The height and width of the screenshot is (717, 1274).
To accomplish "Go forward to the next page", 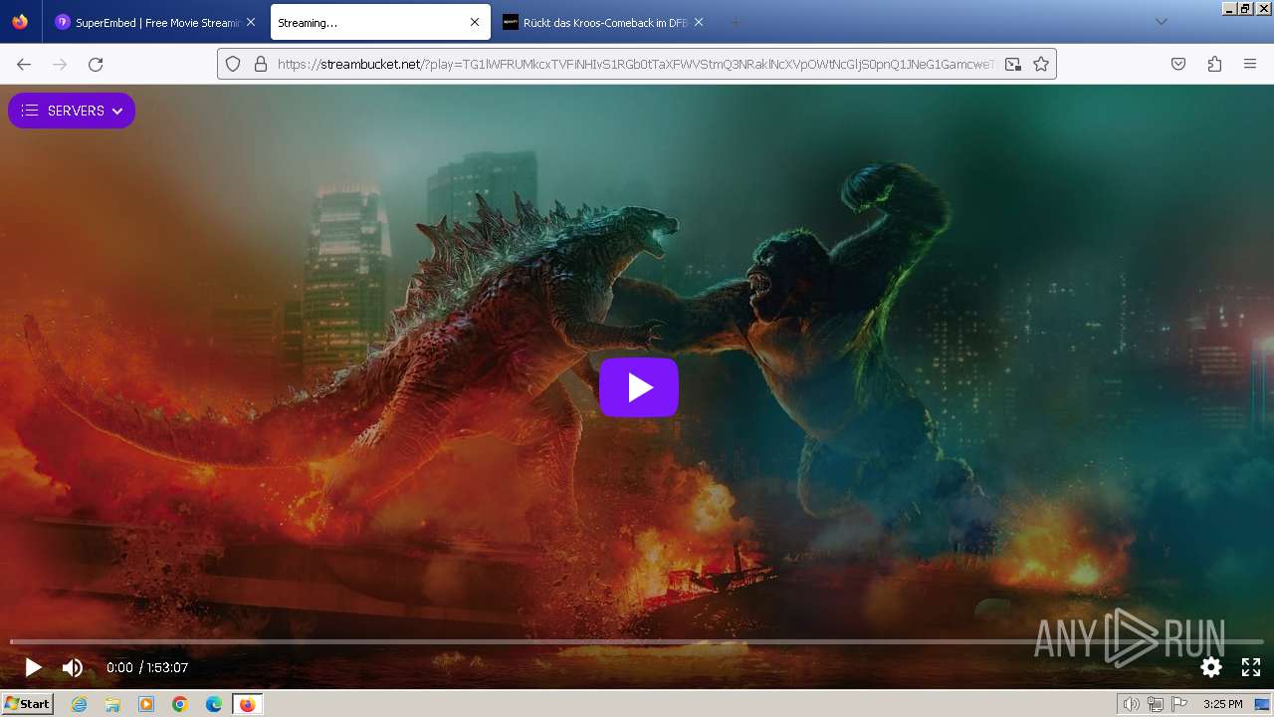I will click(x=60, y=64).
